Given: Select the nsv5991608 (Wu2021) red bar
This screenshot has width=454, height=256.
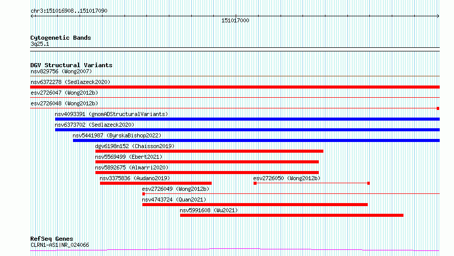Looking at the screenshot, I should pyautogui.click(x=292, y=215).
